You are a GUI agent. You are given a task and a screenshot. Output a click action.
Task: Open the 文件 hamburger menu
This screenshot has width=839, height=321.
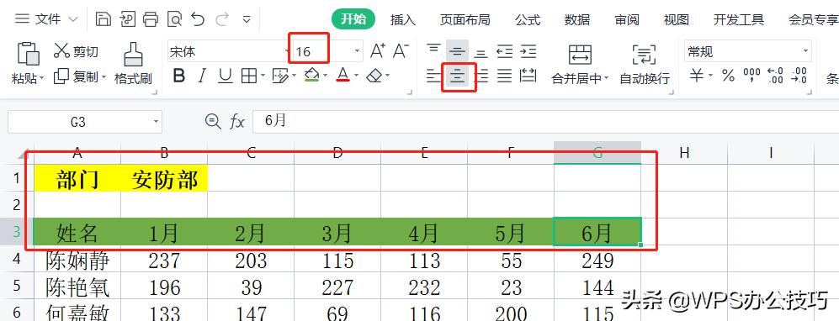point(22,20)
